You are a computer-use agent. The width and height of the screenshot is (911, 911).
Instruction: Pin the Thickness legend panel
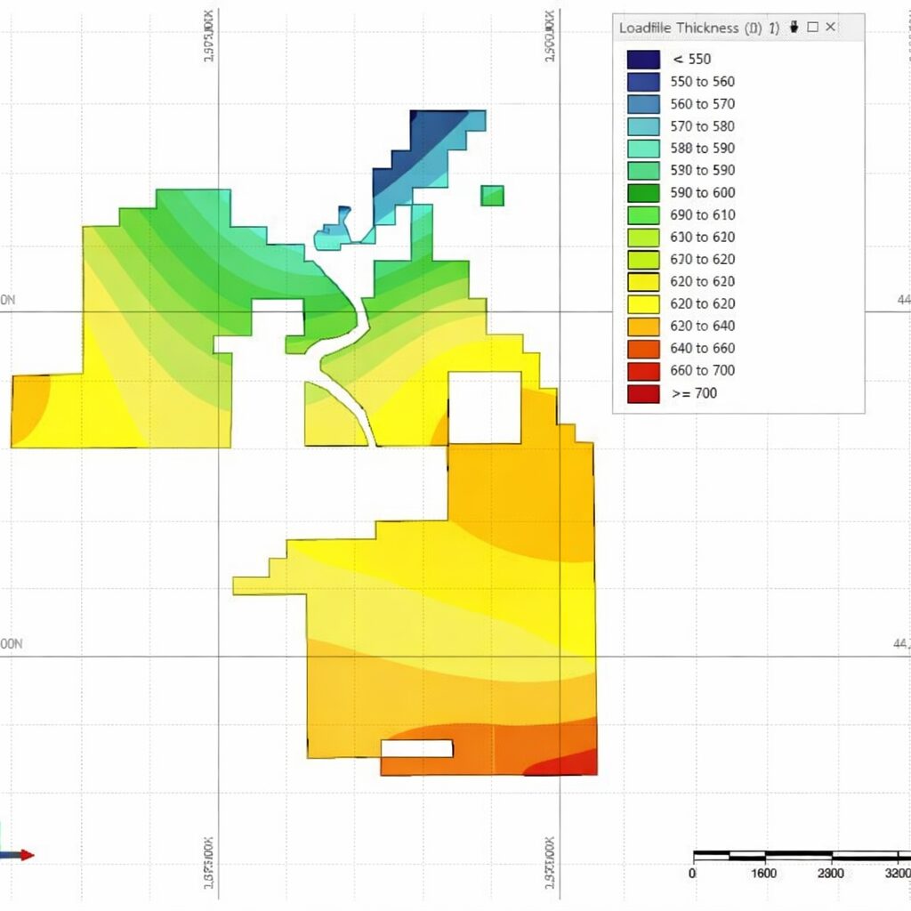point(794,28)
